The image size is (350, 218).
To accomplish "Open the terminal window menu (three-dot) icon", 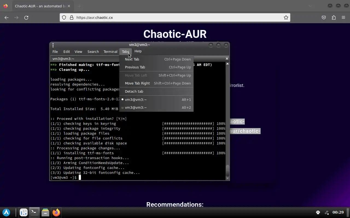I will tap(53, 45).
